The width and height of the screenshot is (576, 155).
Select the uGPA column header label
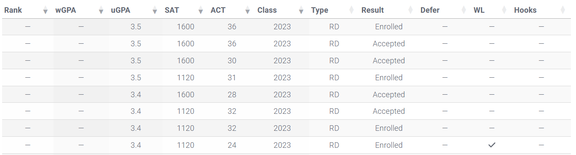(120, 10)
